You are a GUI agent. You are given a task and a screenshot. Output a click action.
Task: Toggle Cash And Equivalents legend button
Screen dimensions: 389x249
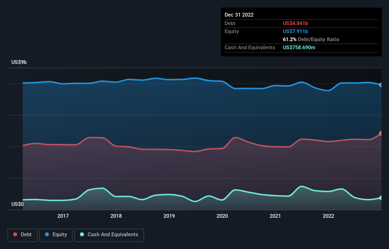pyautogui.click(x=109, y=235)
